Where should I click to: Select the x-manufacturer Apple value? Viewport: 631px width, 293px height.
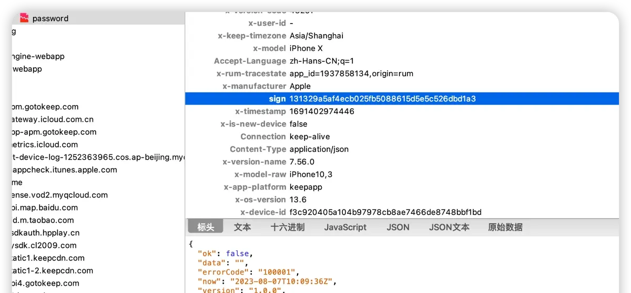pyautogui.click(x=300, y=86)
